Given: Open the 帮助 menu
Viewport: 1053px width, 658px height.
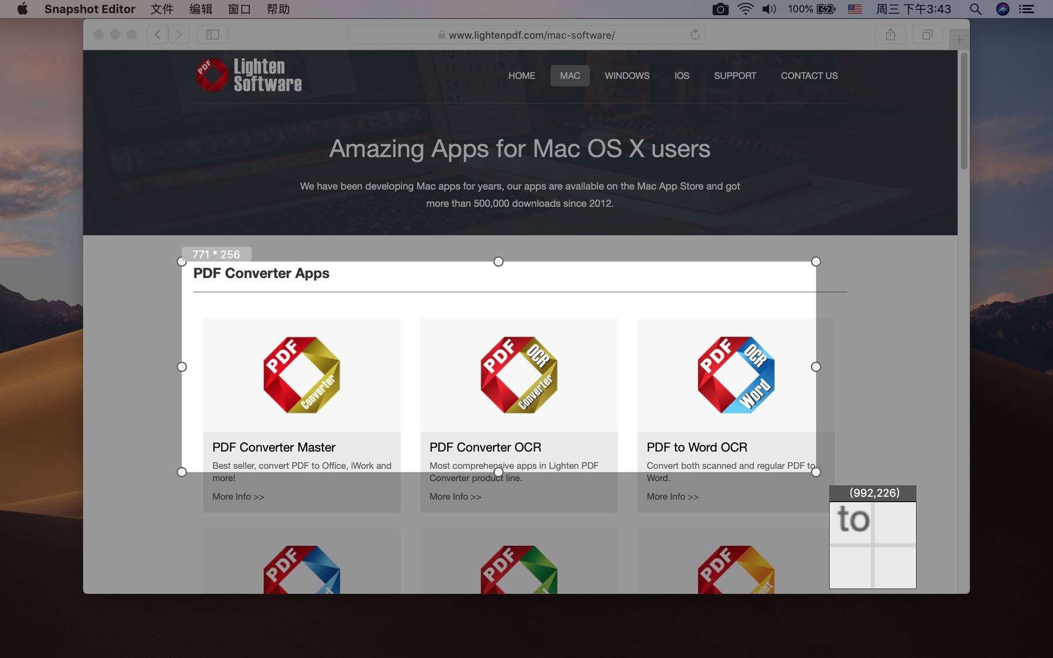Looking at the screenshot, I should pos(278,9).
